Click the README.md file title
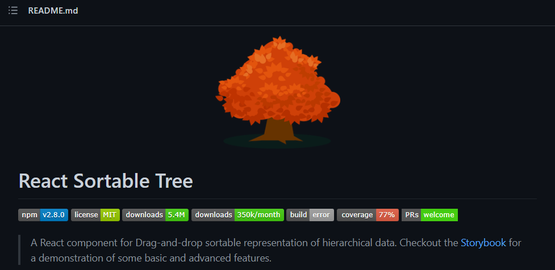The height and width of the screenshot is (270, 555). tap(53, 11)
